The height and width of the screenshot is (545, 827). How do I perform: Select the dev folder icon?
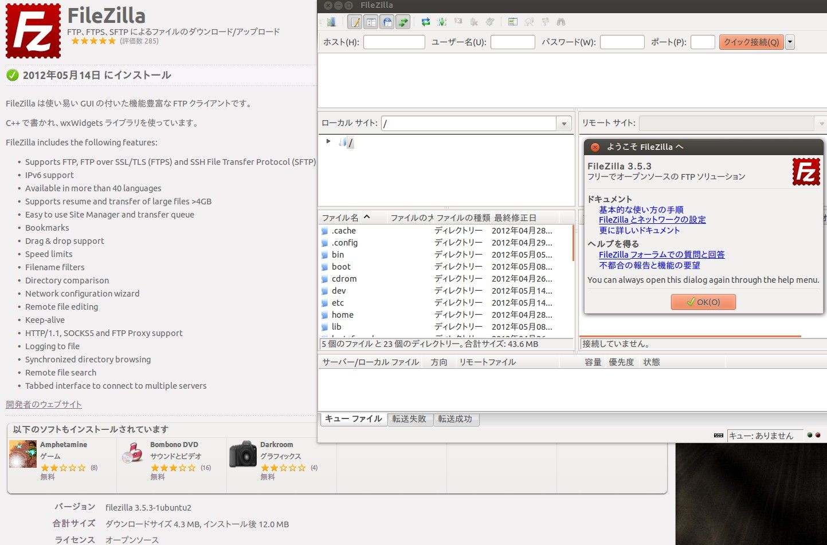click(x=324, y=291)
